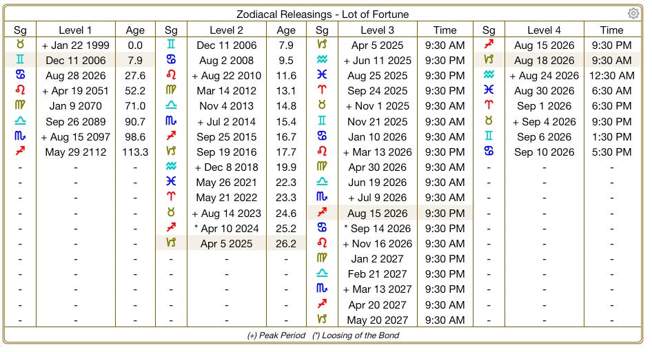Click the age 26.2 cell
This screenshot has width=652, height=352.
tap(286, 244)
